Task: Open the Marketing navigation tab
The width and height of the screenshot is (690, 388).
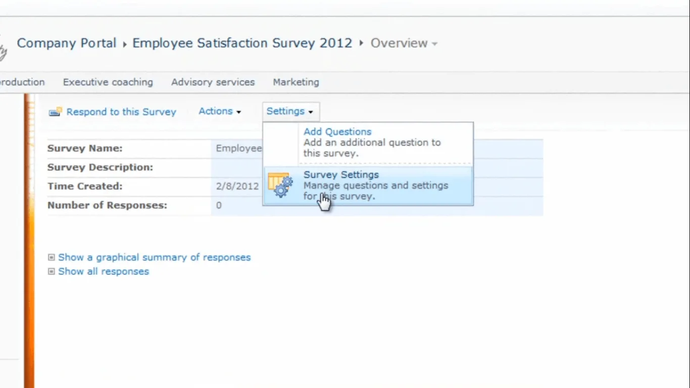Action: [x=296, y=82]
